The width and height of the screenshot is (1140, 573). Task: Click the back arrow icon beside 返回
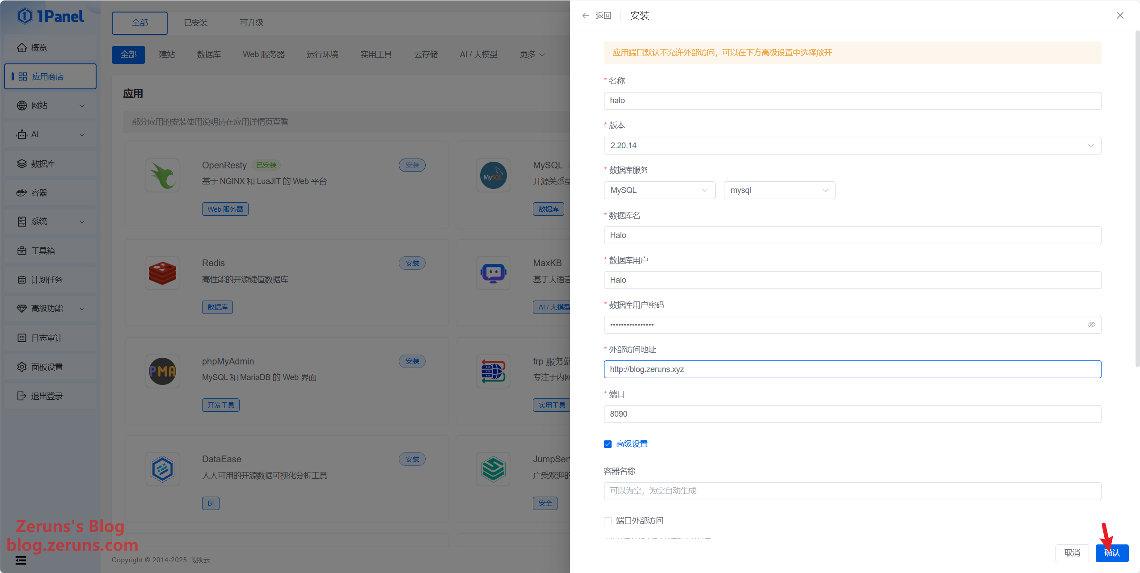pos(586,16)
